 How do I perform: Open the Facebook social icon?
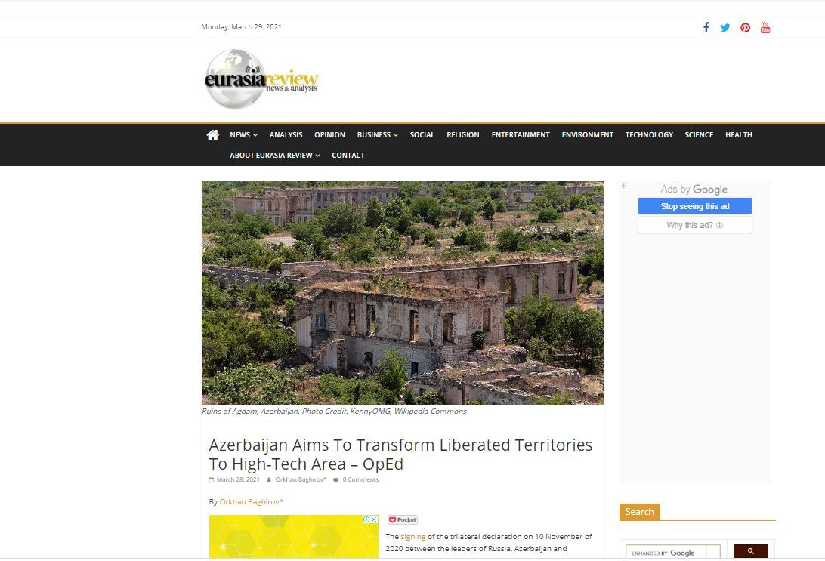coord(706,27)
